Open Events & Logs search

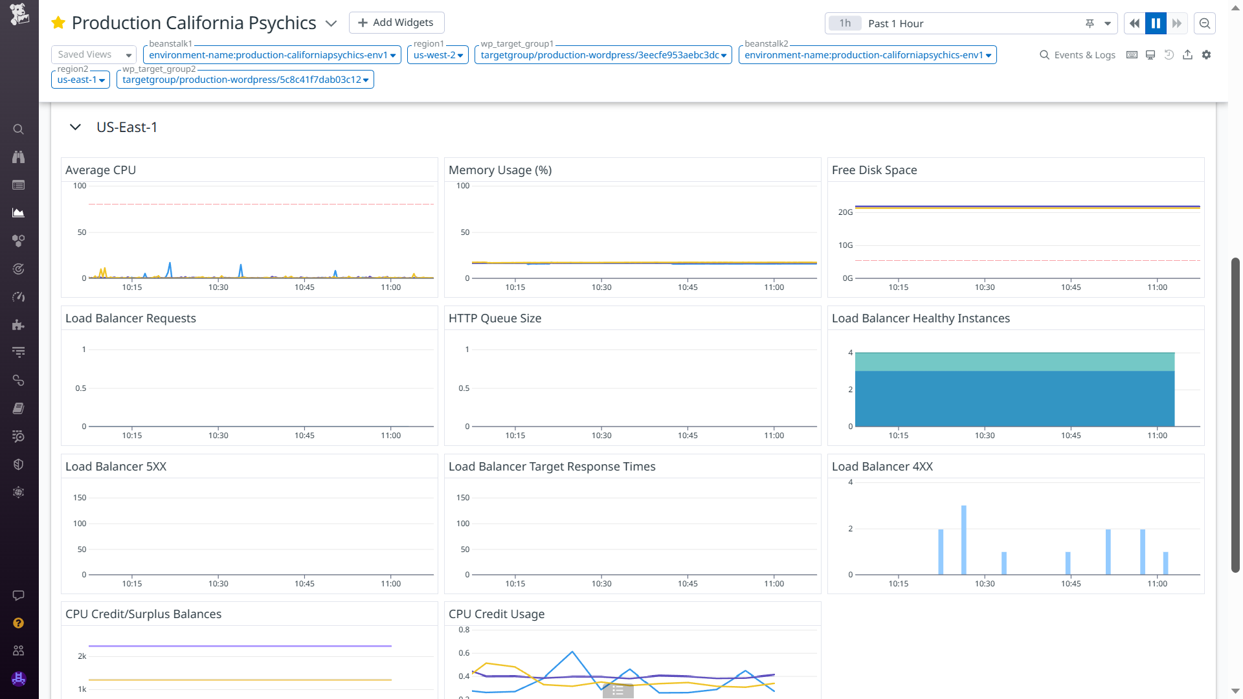pyautogui.click(x=1077, y=55)
